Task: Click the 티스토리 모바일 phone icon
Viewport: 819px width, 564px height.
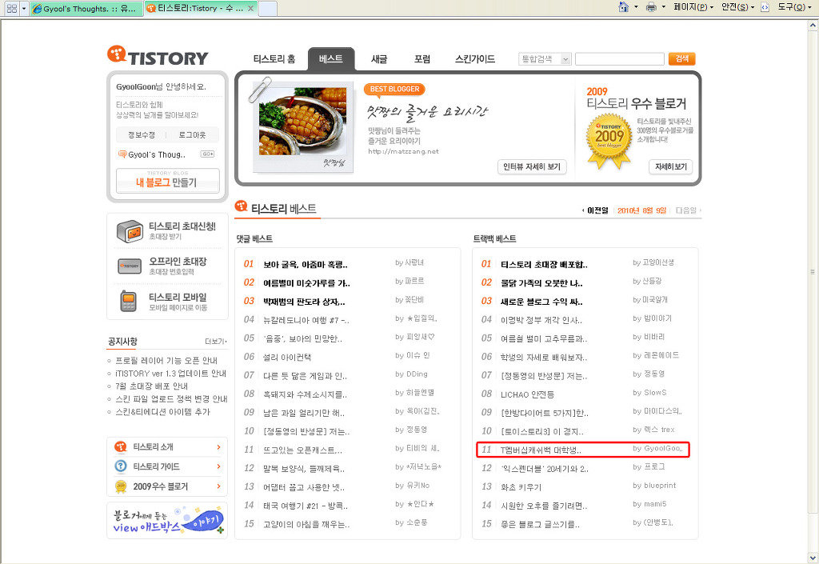Action: (x=129, y=302)
